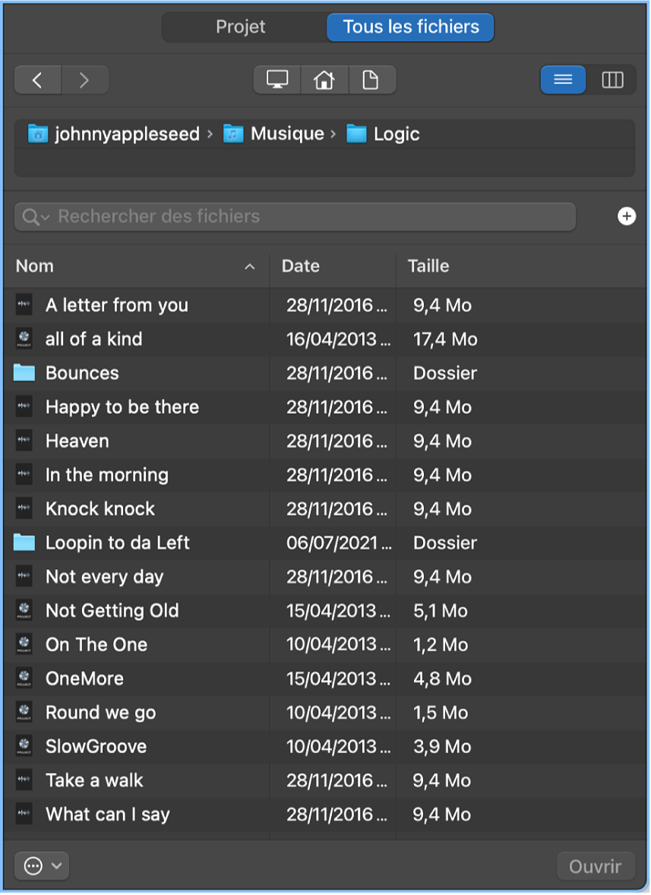651x895 pixels.
Task: Select the Knock knock file name
Action: point(100,508)
